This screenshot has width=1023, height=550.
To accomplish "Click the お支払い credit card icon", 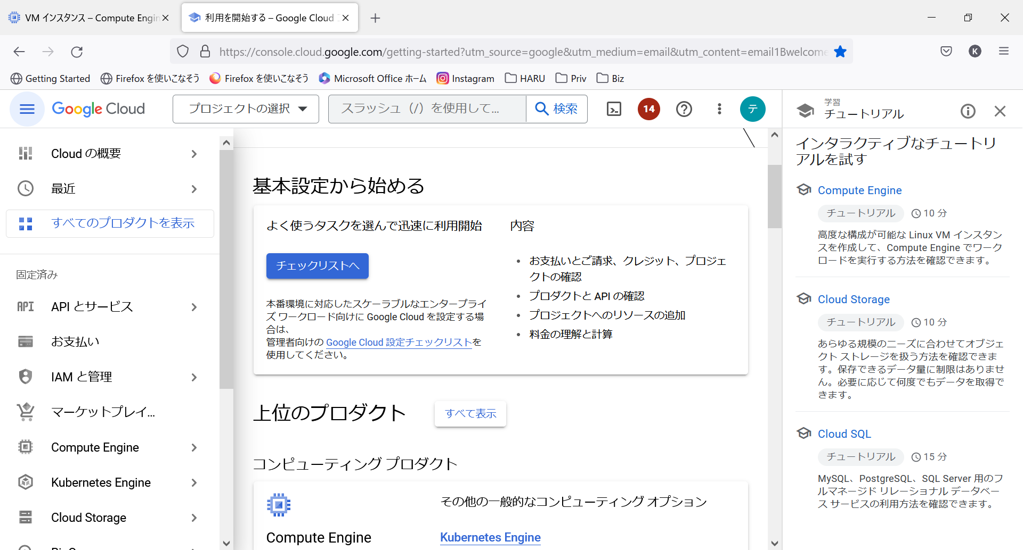I will pyautogui.click(x=26, y=341).
